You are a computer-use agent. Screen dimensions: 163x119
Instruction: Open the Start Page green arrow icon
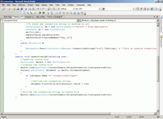[152, 9]
